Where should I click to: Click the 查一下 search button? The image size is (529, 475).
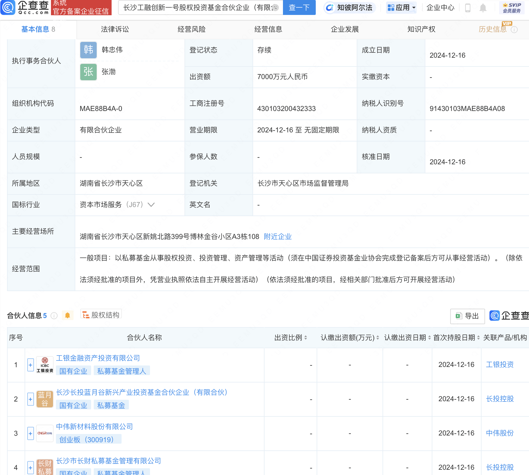tap(299, 7)
